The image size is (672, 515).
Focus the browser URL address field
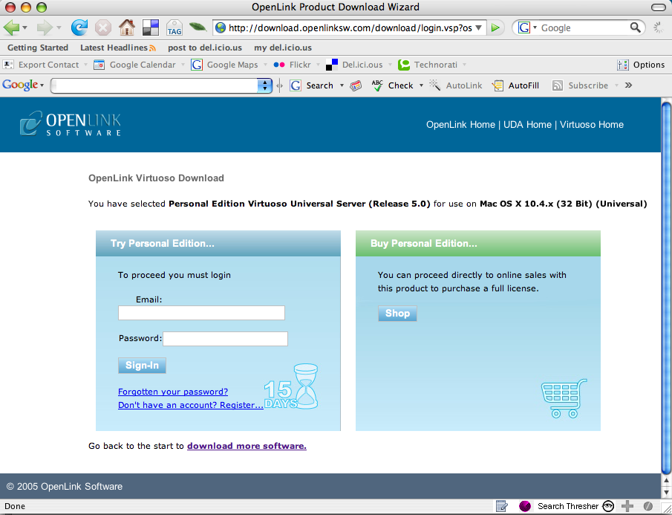click(350, 28)
